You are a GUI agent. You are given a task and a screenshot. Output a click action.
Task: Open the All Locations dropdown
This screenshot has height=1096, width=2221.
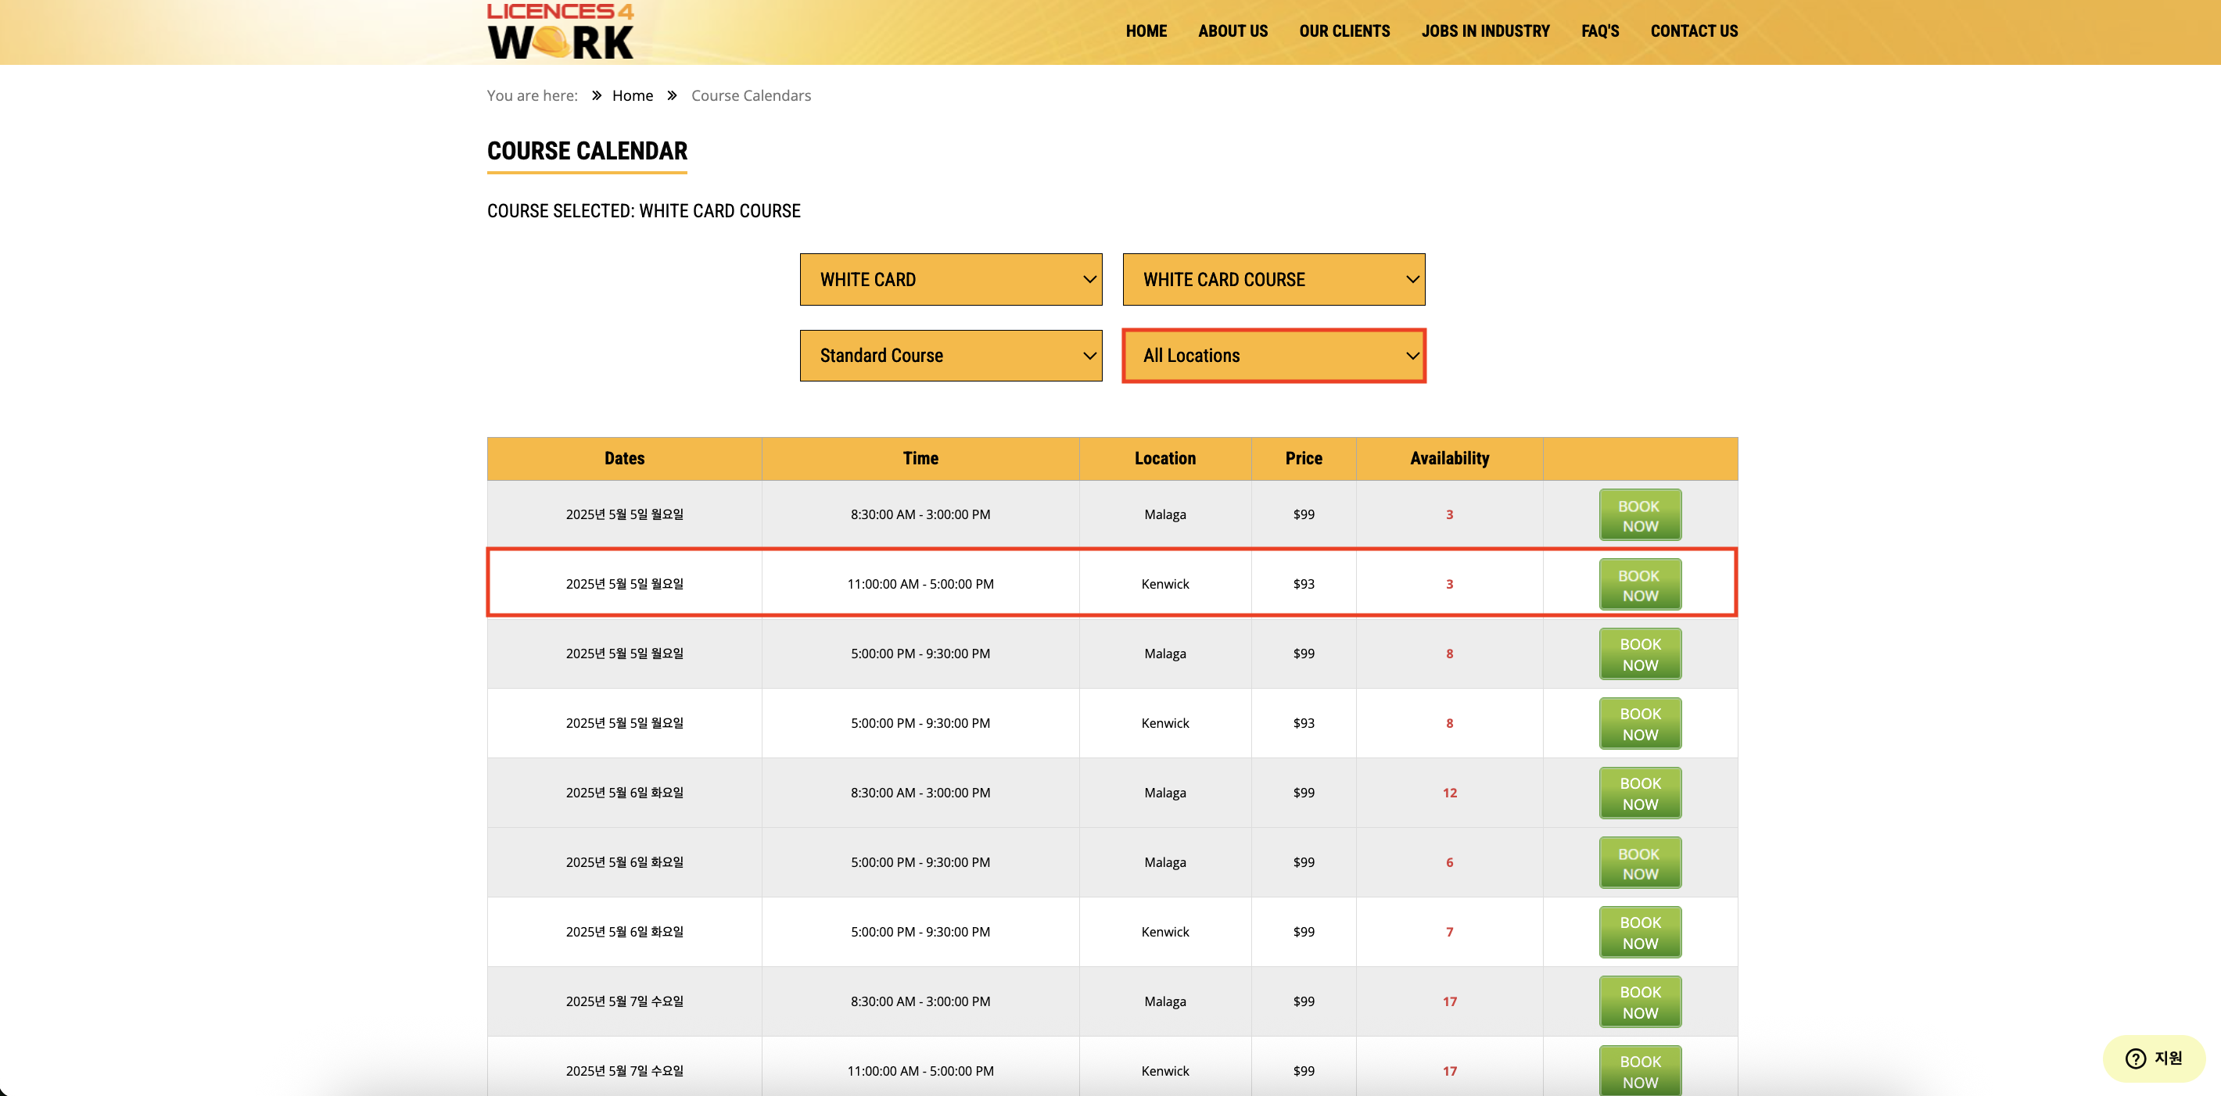coord(1272,356)
